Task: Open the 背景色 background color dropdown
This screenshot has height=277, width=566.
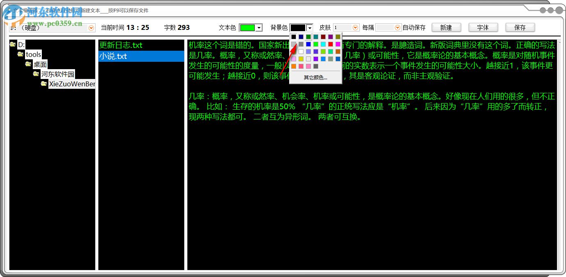Action: coord(310,27)
